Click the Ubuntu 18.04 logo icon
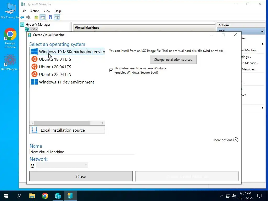This screenshot has width=268, height=201. click(34, 59)
